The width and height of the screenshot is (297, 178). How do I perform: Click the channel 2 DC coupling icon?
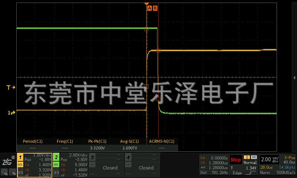coord(56,164)
